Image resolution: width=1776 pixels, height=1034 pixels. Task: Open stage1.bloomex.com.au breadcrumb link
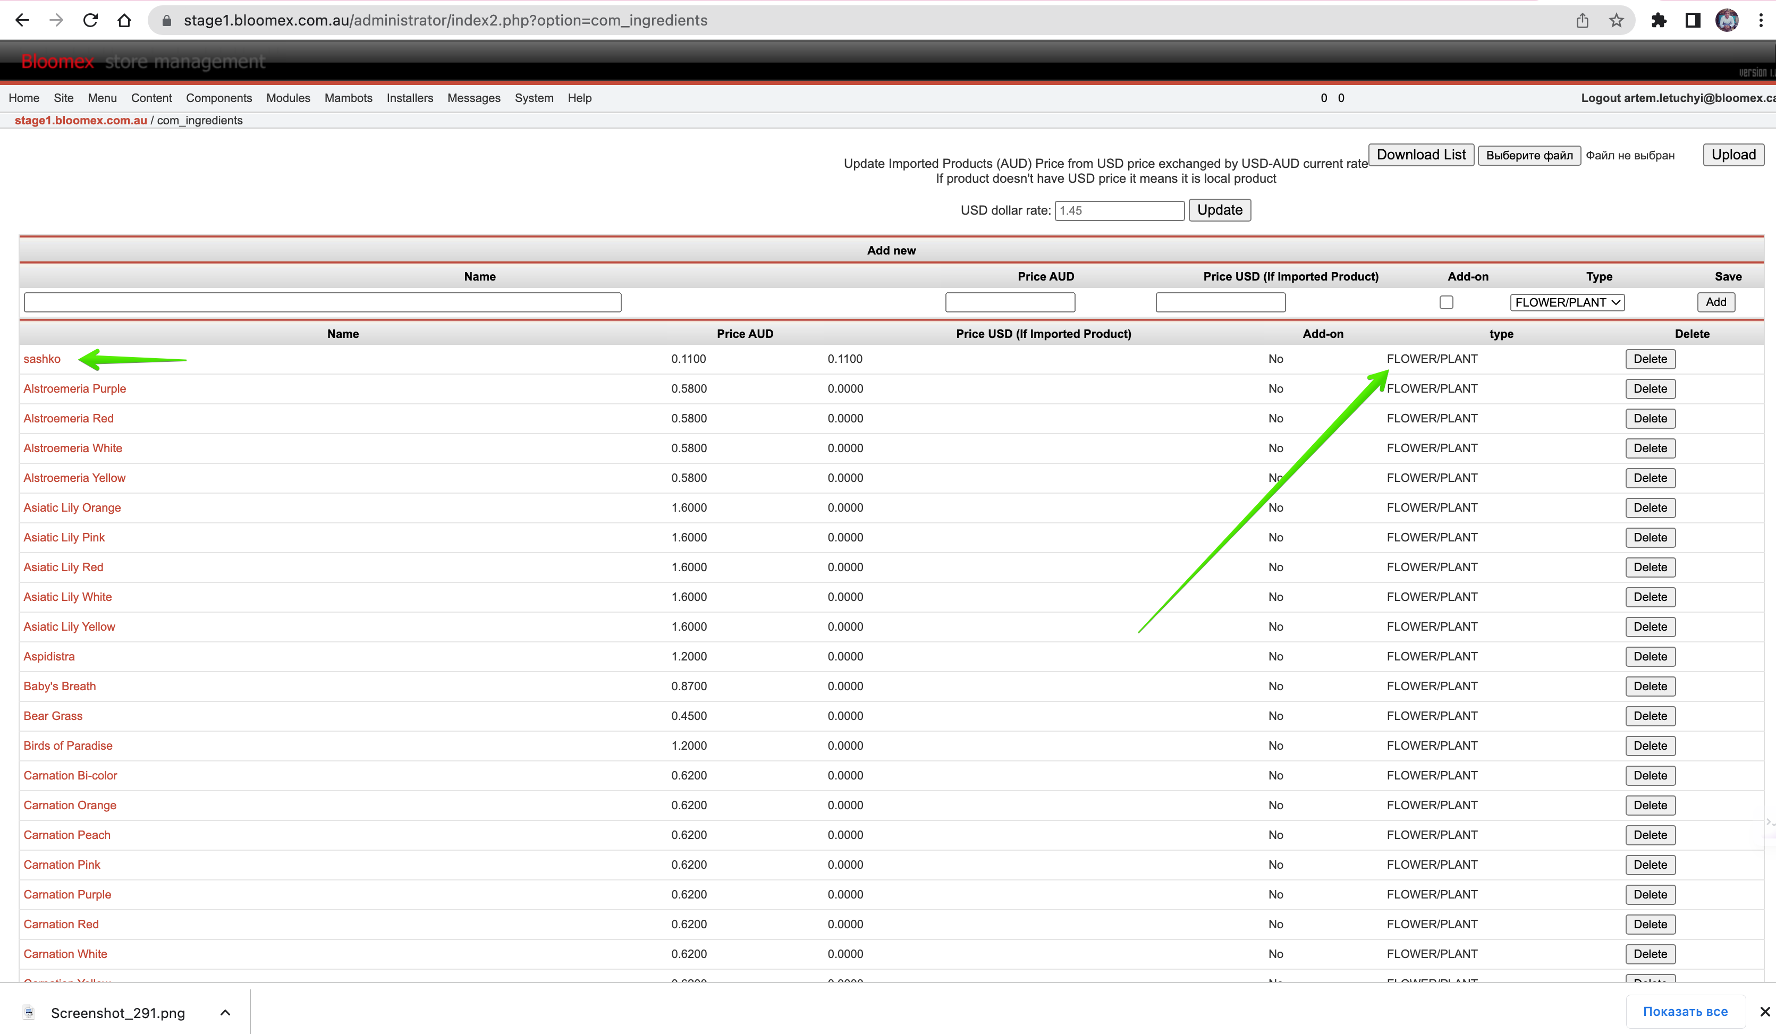[x=81, y=121]
